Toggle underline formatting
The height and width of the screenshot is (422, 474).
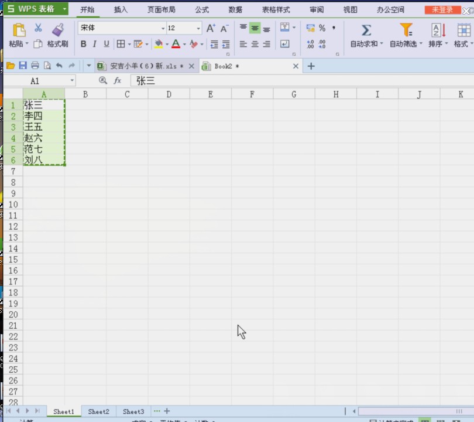tap(107, 44)
